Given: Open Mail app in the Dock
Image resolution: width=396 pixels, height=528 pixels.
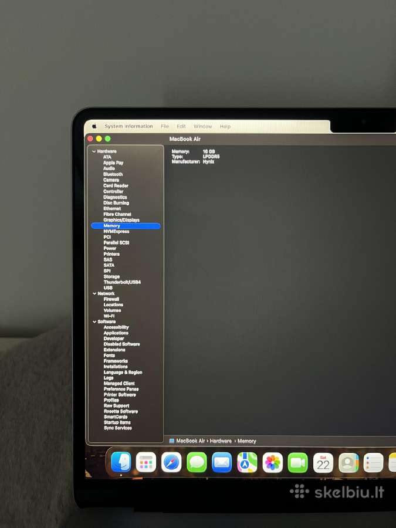Looking at the screenshot, I should tap(222, 462).
